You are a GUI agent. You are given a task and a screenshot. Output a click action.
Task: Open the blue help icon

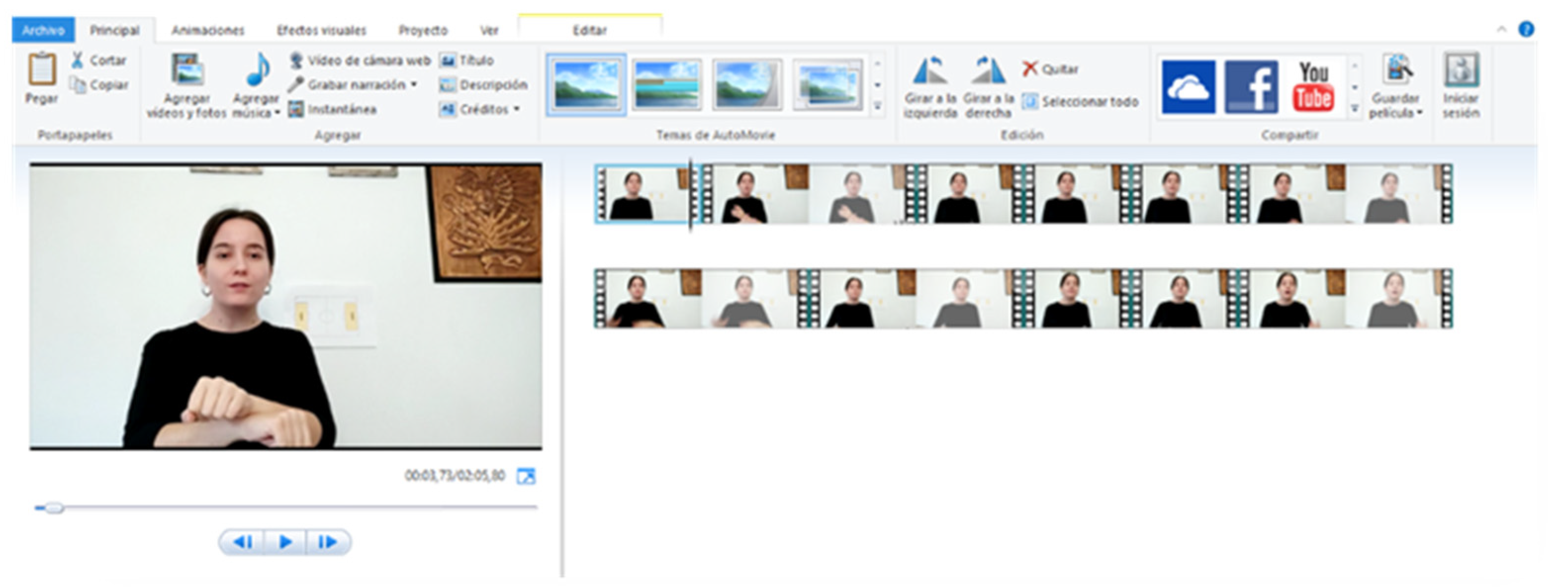coord(1526,29)
